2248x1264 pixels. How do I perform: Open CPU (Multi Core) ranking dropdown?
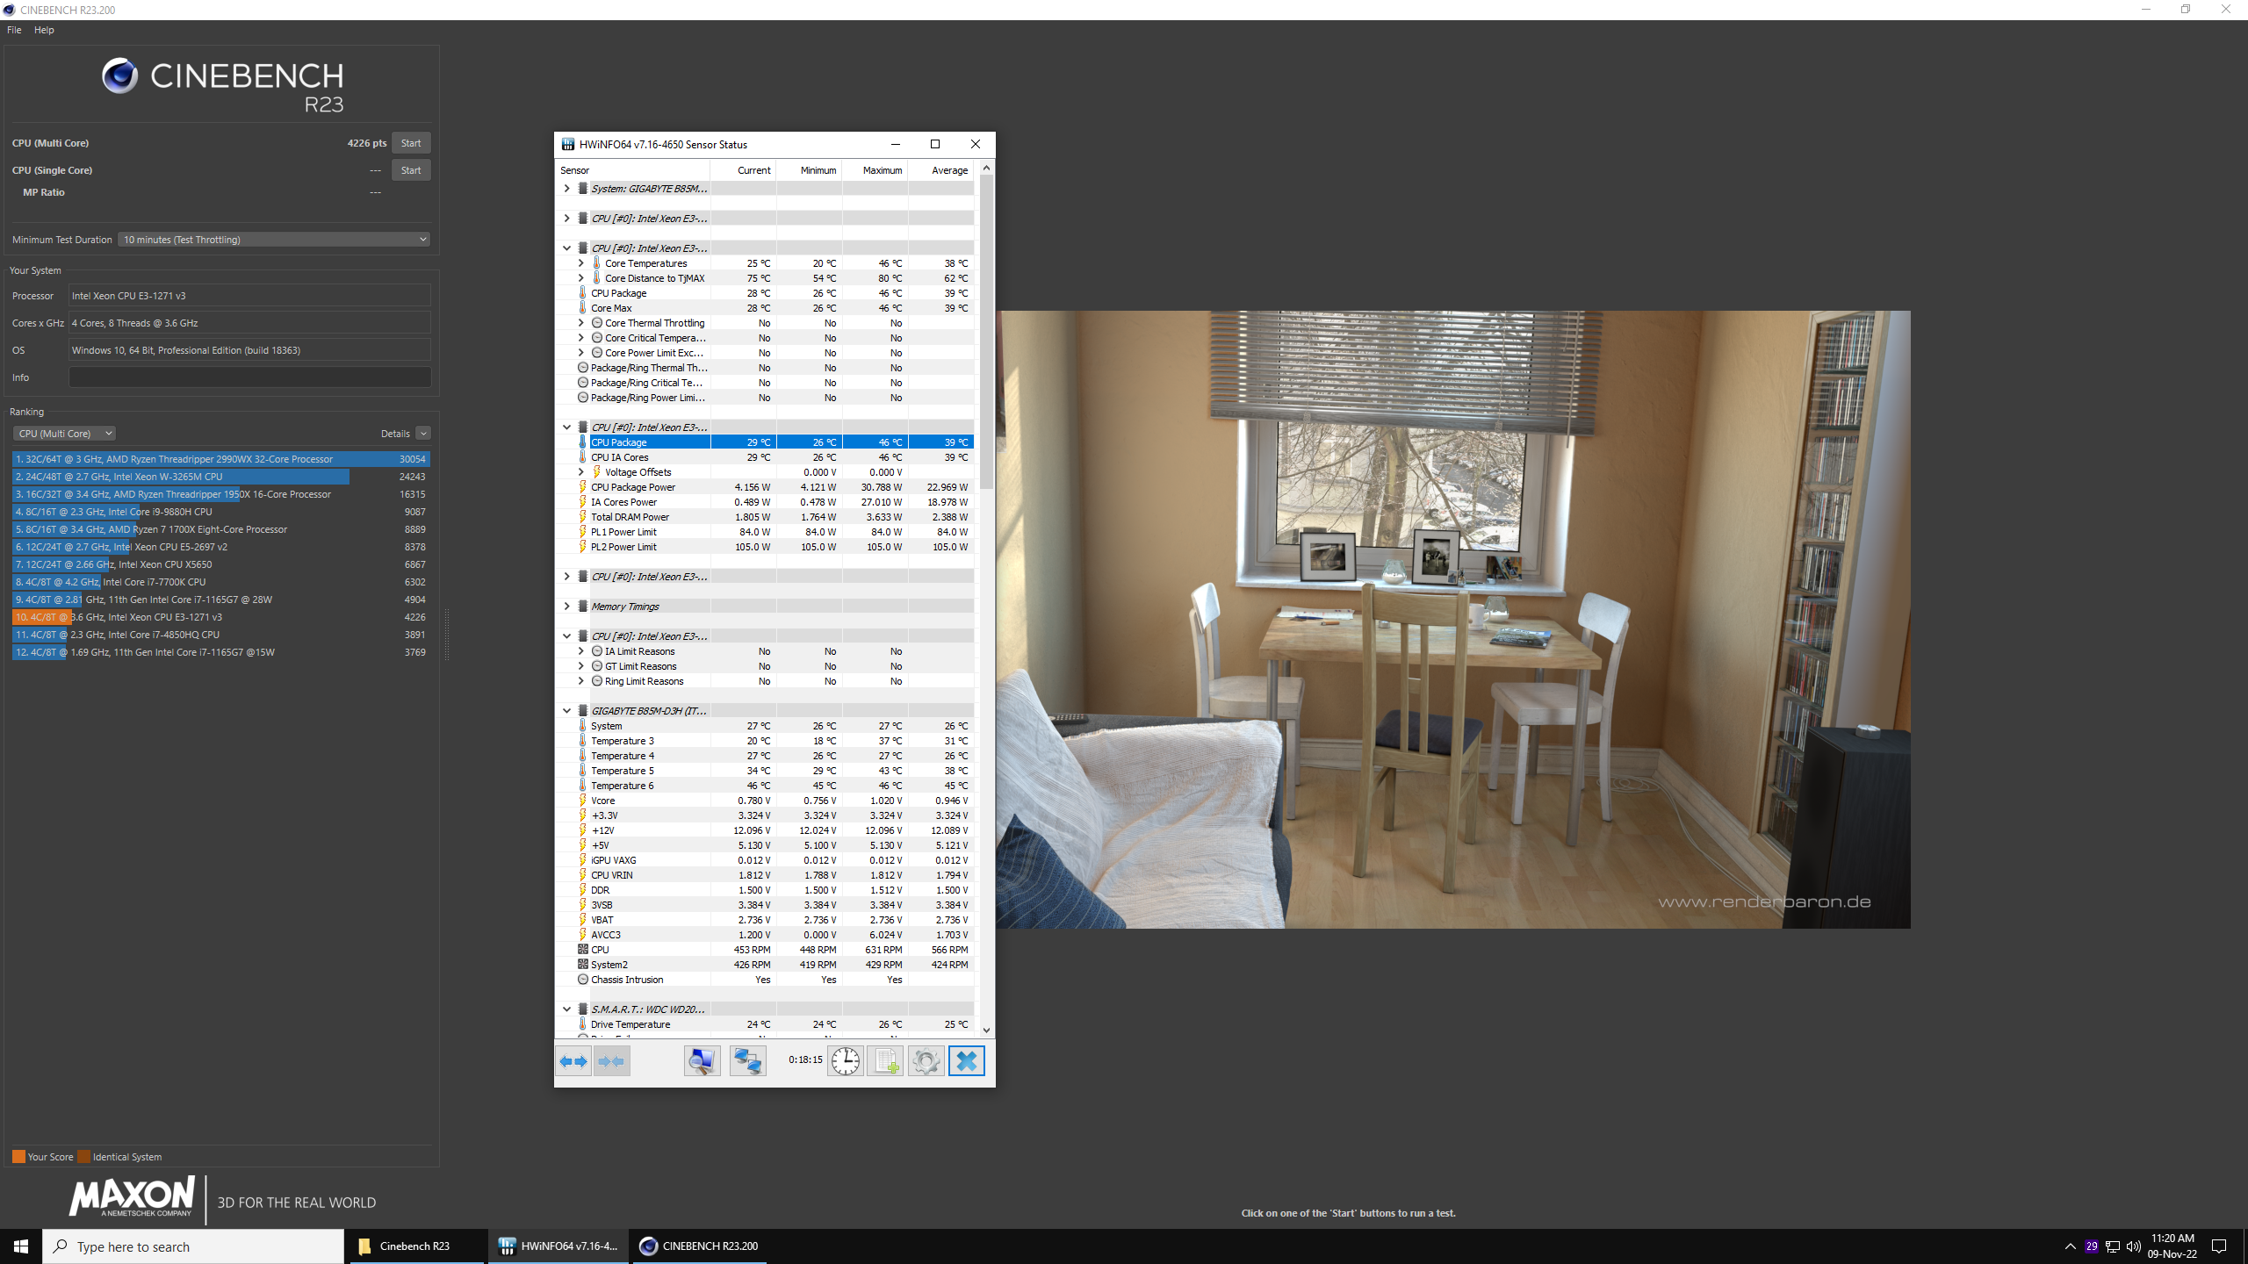(64, 434)
